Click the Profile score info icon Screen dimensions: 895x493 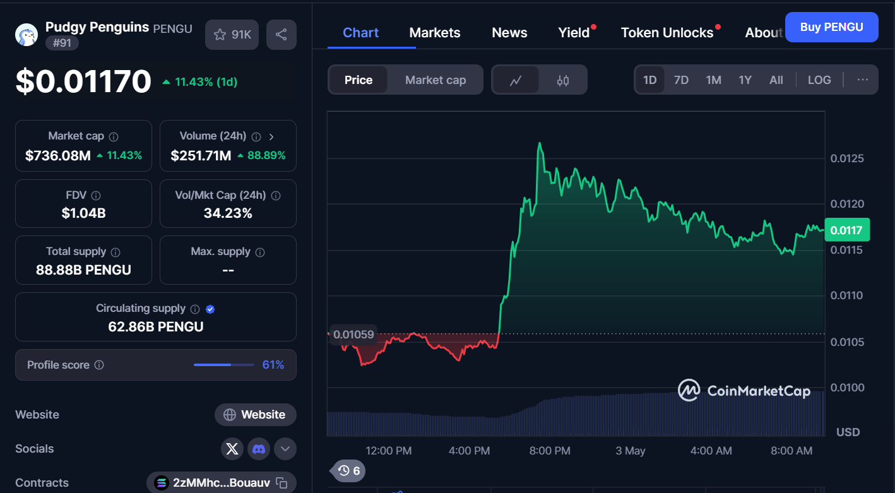[x=99, y=365]
